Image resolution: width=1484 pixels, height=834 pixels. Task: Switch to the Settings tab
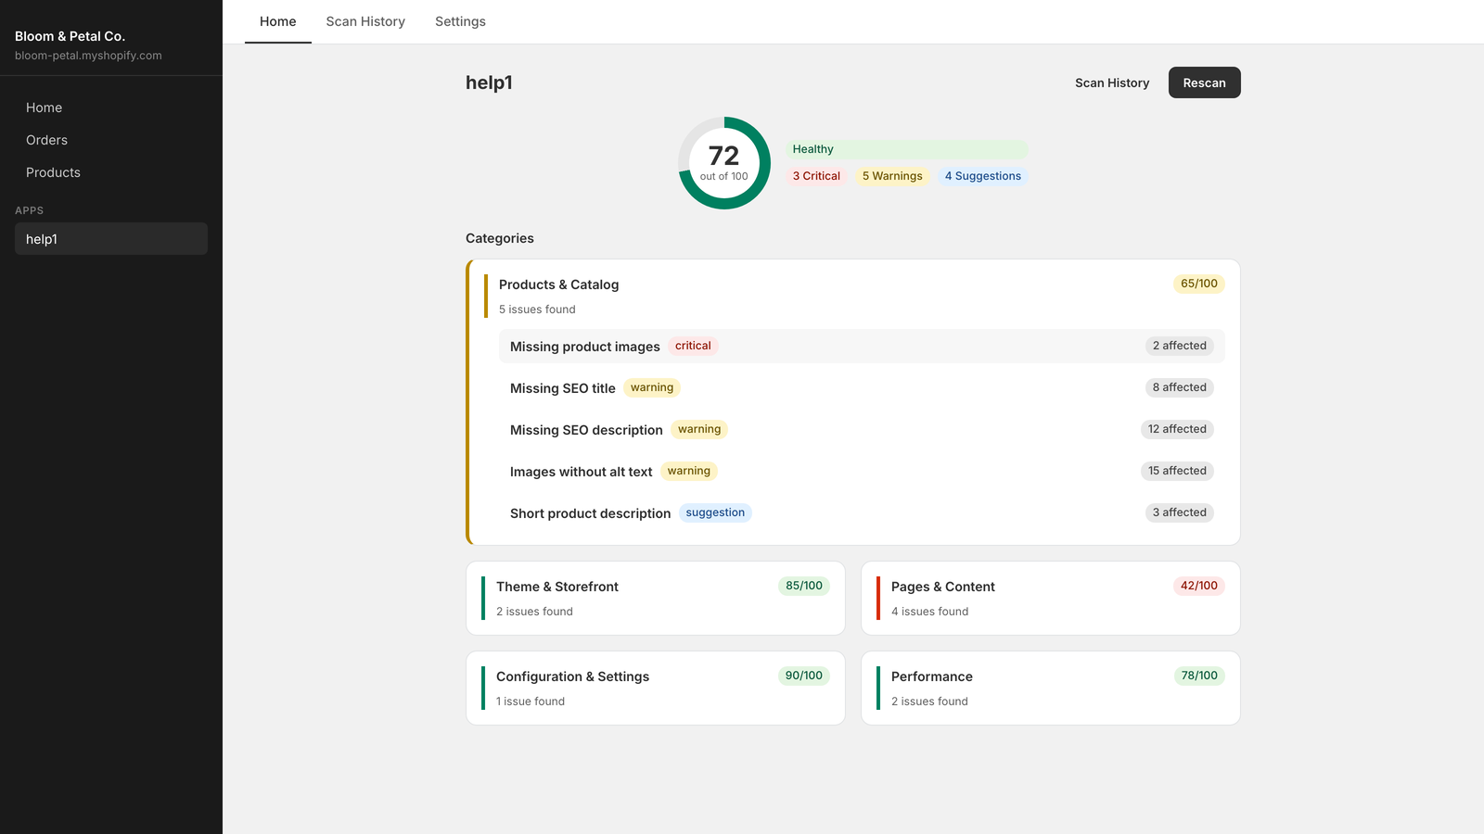pyautogui.click(x=460, y=21)
